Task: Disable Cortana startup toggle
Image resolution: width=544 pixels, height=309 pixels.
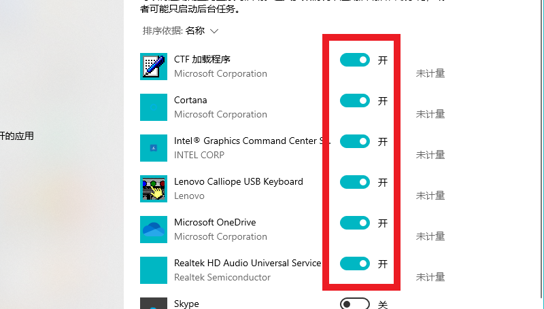Action: tap(354, 101)
